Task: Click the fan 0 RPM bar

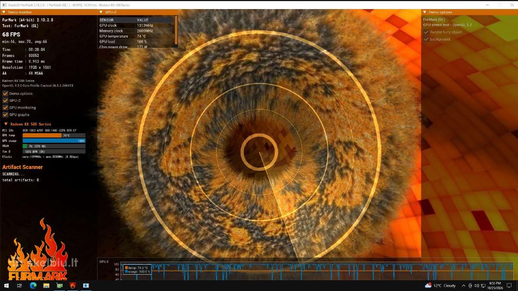Action: tap(54, 151)
